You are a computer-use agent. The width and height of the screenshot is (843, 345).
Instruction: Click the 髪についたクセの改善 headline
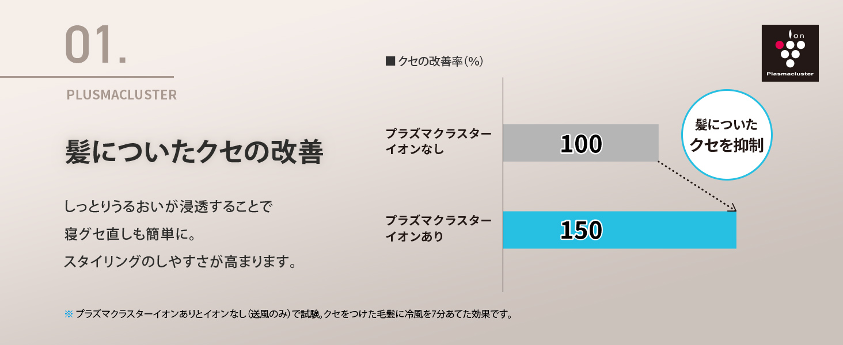[194, 152]
